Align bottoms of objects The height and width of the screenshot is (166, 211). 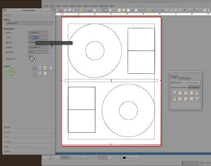tap(191, 99)
